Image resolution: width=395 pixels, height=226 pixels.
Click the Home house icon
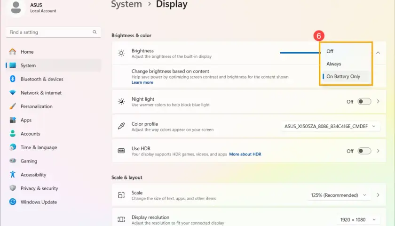point(13,52)
